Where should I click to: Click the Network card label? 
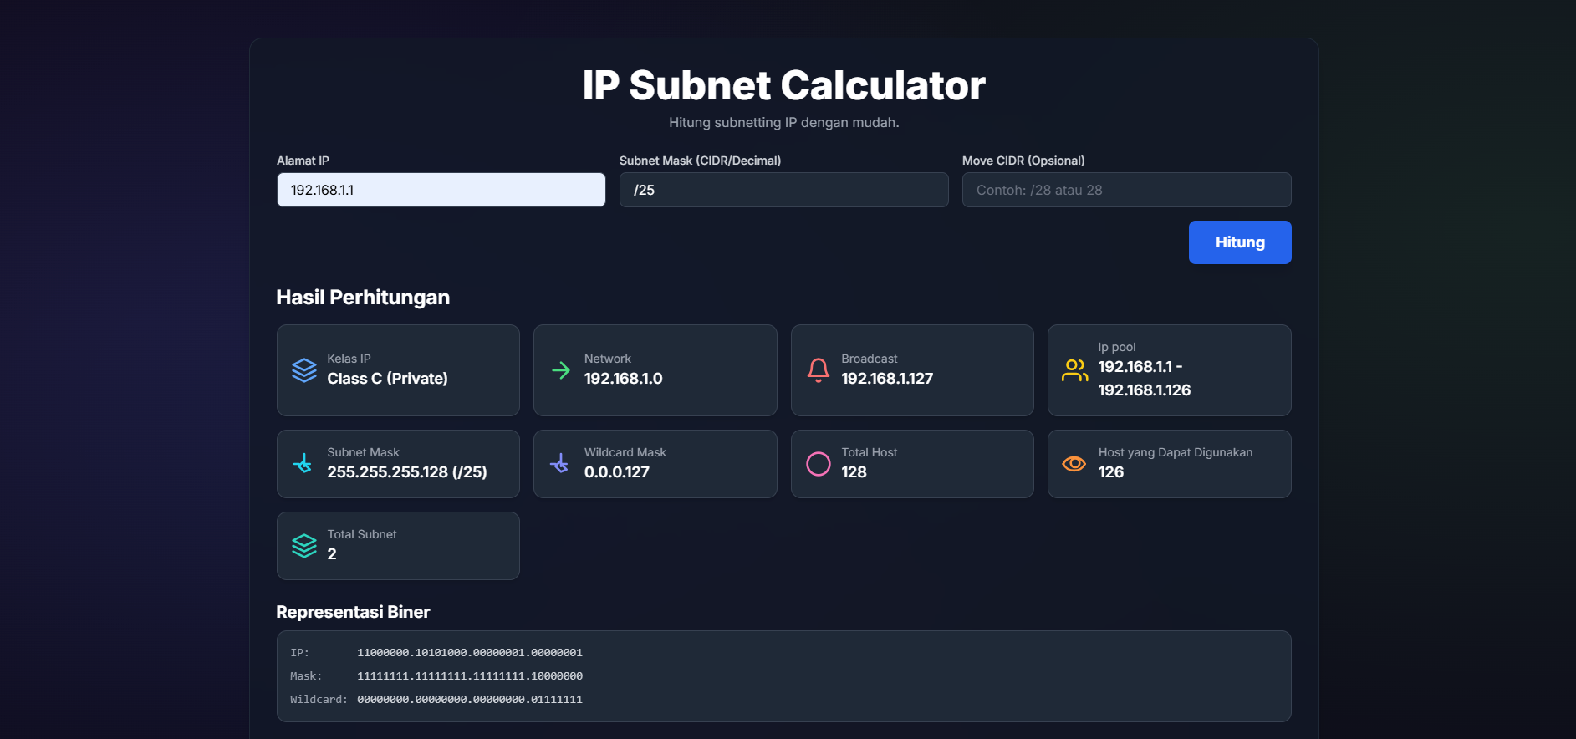tap(608, 359)
